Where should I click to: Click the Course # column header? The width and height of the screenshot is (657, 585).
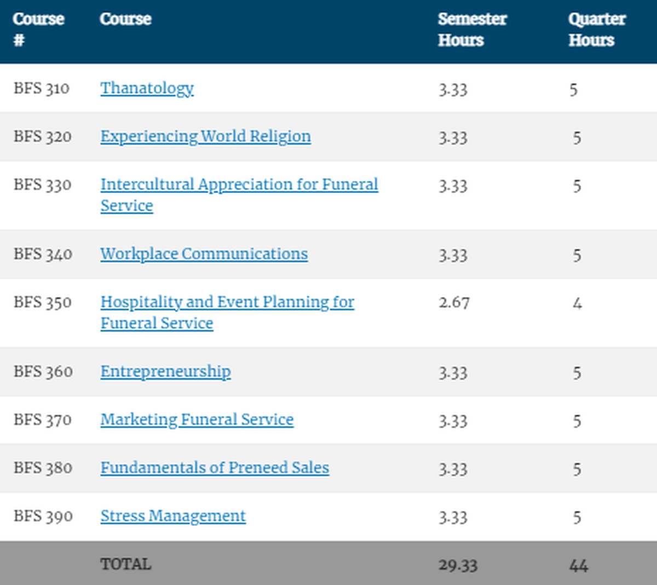point(38,30)
